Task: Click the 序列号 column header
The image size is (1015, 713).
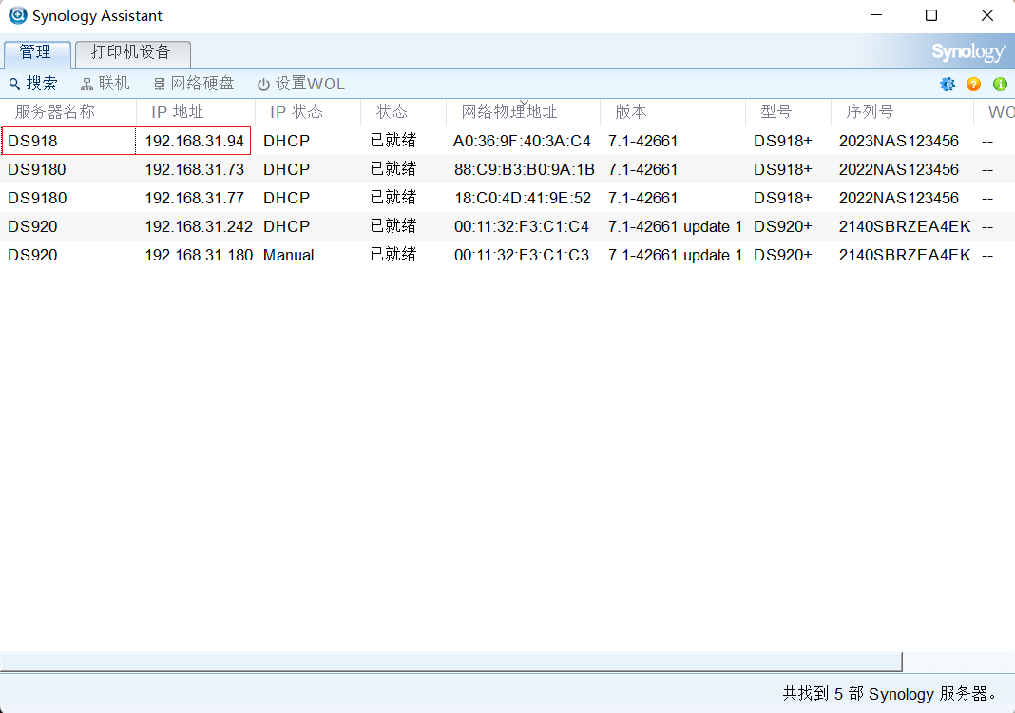Action: (x=870, y=111)
